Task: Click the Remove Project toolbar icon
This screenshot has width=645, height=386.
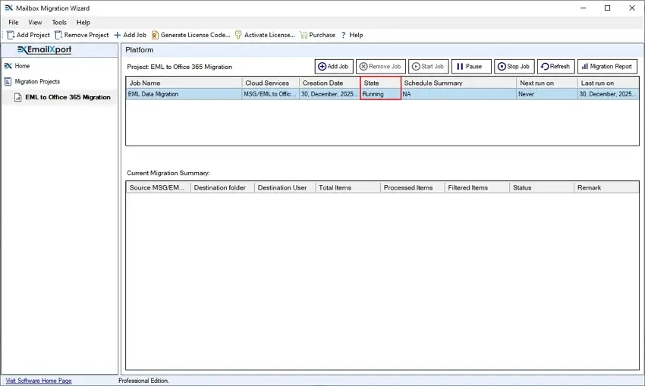Action: pyautogui.click(x=58, y=35)
